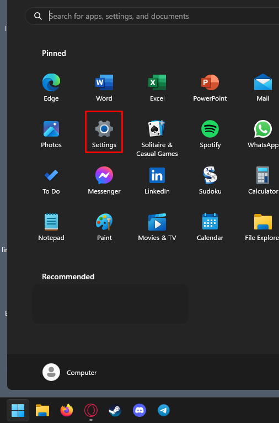Launch Sudoku game

point(210,180)
